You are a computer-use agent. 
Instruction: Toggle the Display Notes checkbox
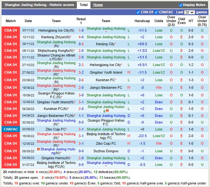(x=181, y=5)
